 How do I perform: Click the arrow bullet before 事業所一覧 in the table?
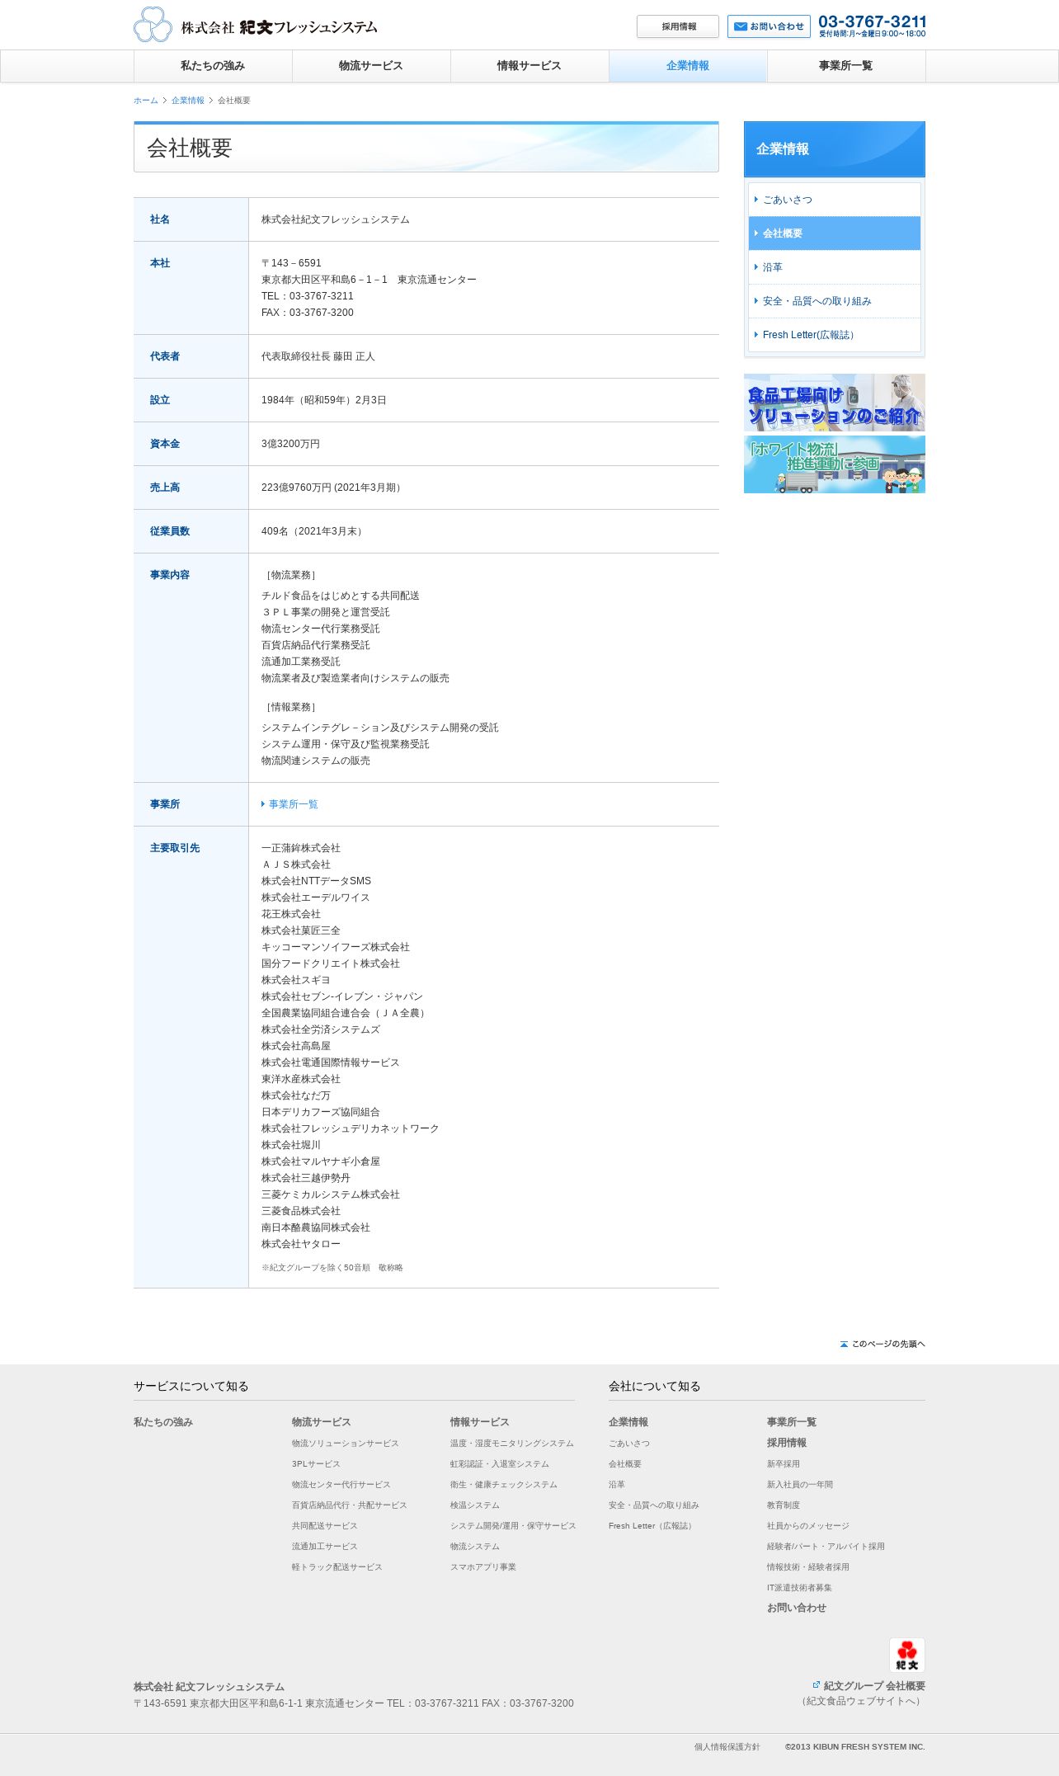click(263, 804)
